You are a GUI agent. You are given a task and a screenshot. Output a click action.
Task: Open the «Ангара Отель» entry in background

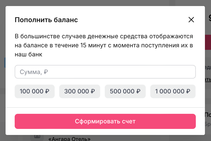[x=69, y=139]
